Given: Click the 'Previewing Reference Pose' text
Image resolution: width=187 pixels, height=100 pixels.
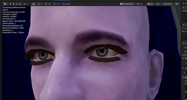Looking at the screenshot, I should (x=14, y=7).
